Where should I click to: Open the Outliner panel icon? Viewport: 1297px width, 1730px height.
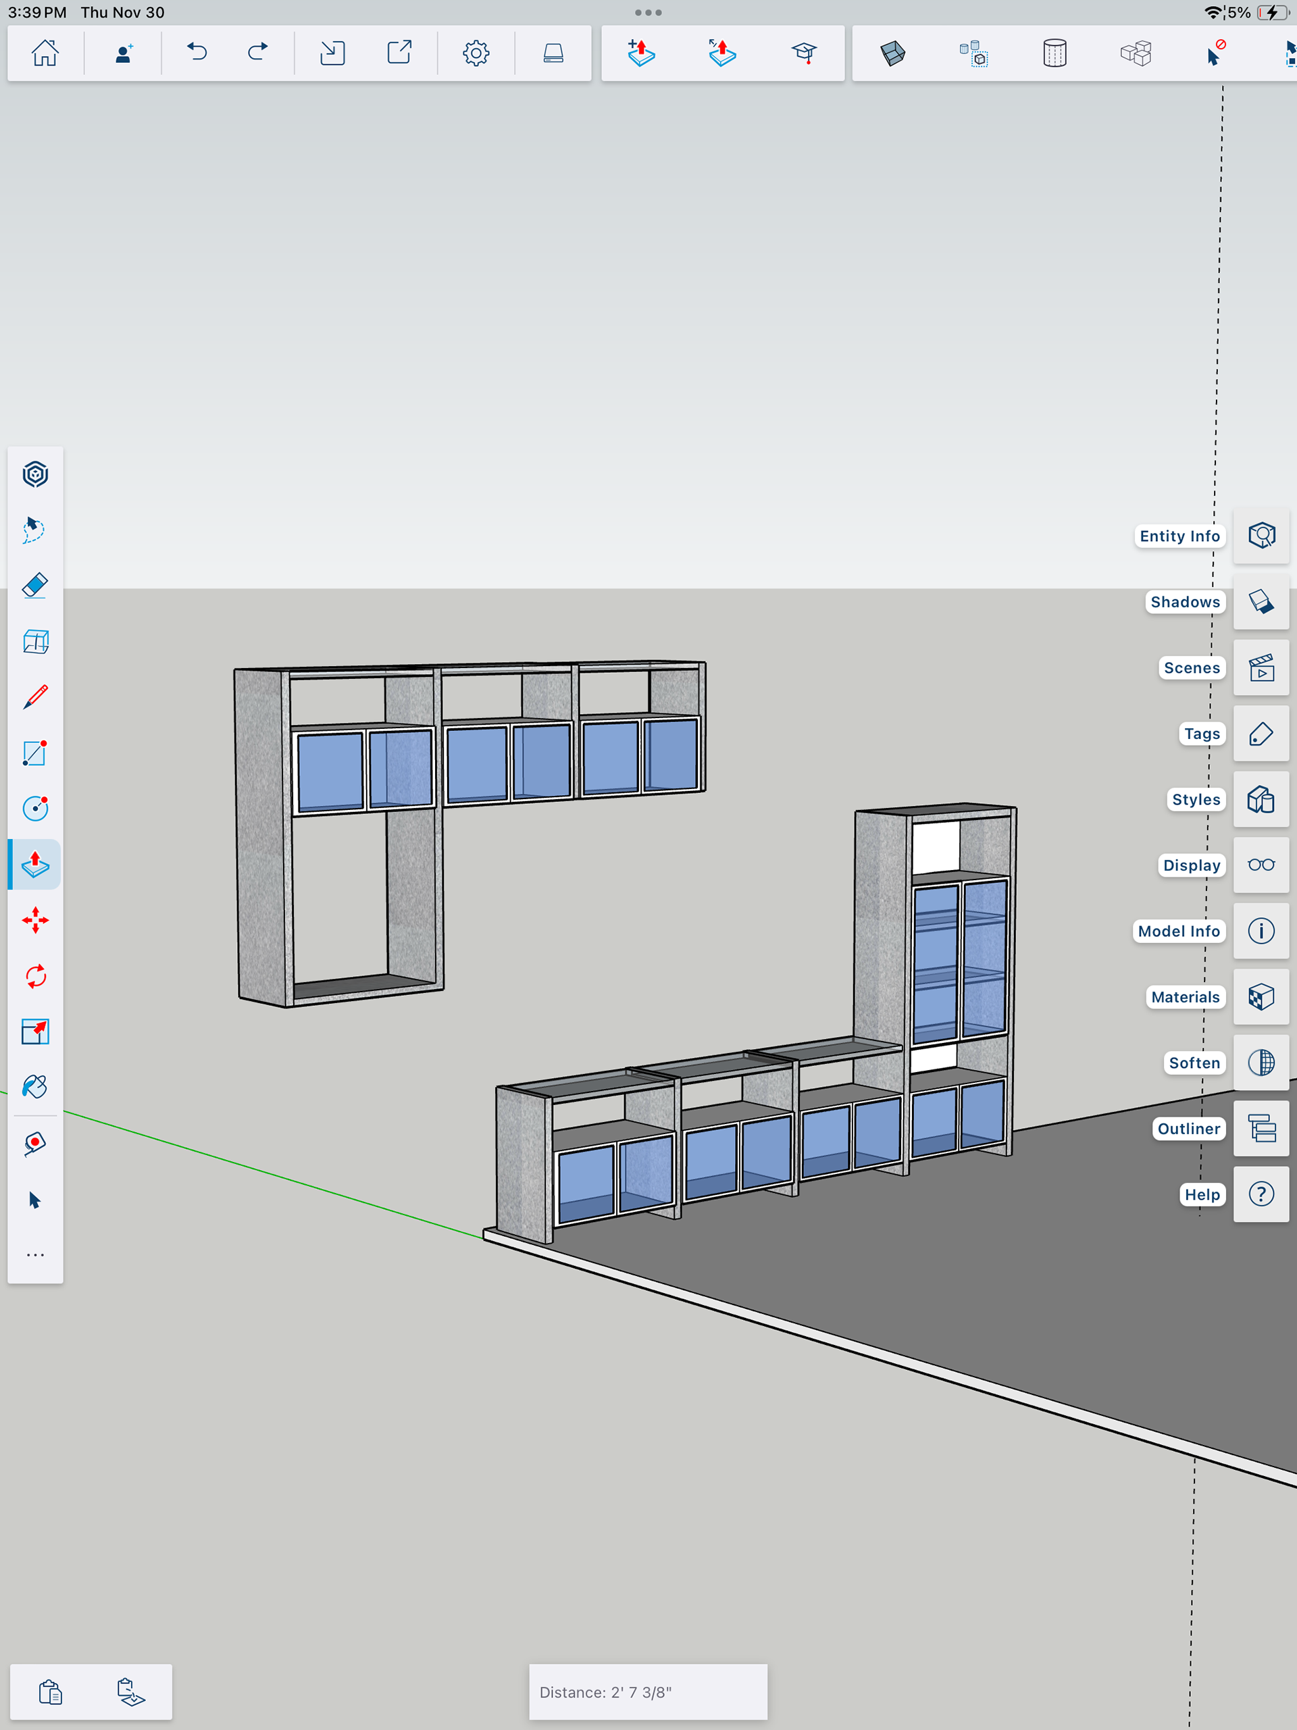1261,1129
